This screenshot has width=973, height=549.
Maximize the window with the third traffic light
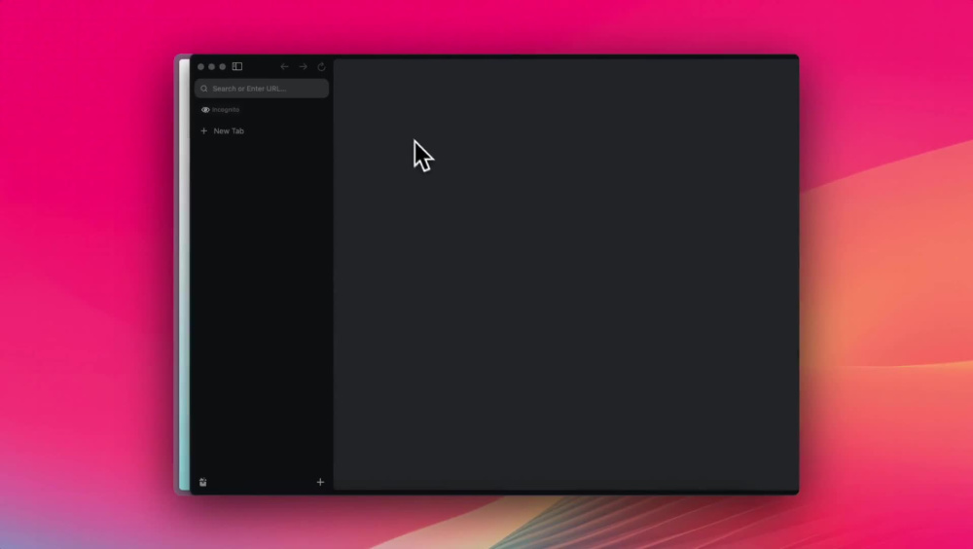(223, 66)
